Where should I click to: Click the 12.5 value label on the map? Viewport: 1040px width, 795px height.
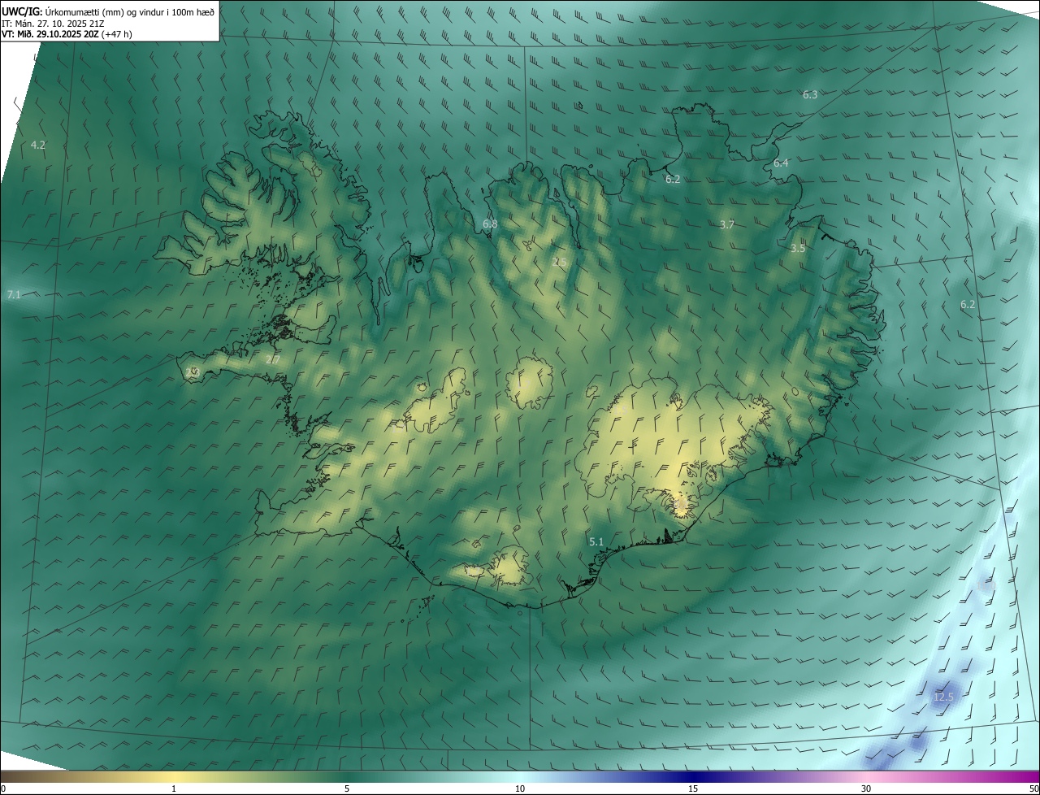click(x=943, y=697)
